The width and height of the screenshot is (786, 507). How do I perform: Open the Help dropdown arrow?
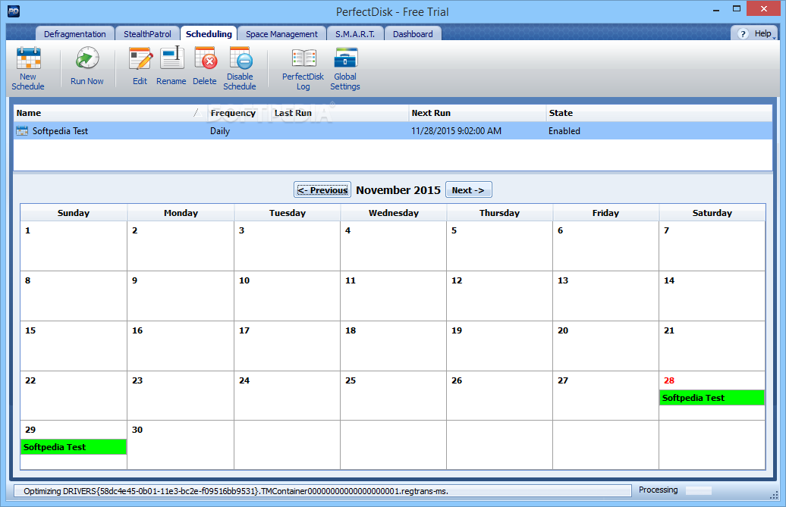(x=775, y=38)
